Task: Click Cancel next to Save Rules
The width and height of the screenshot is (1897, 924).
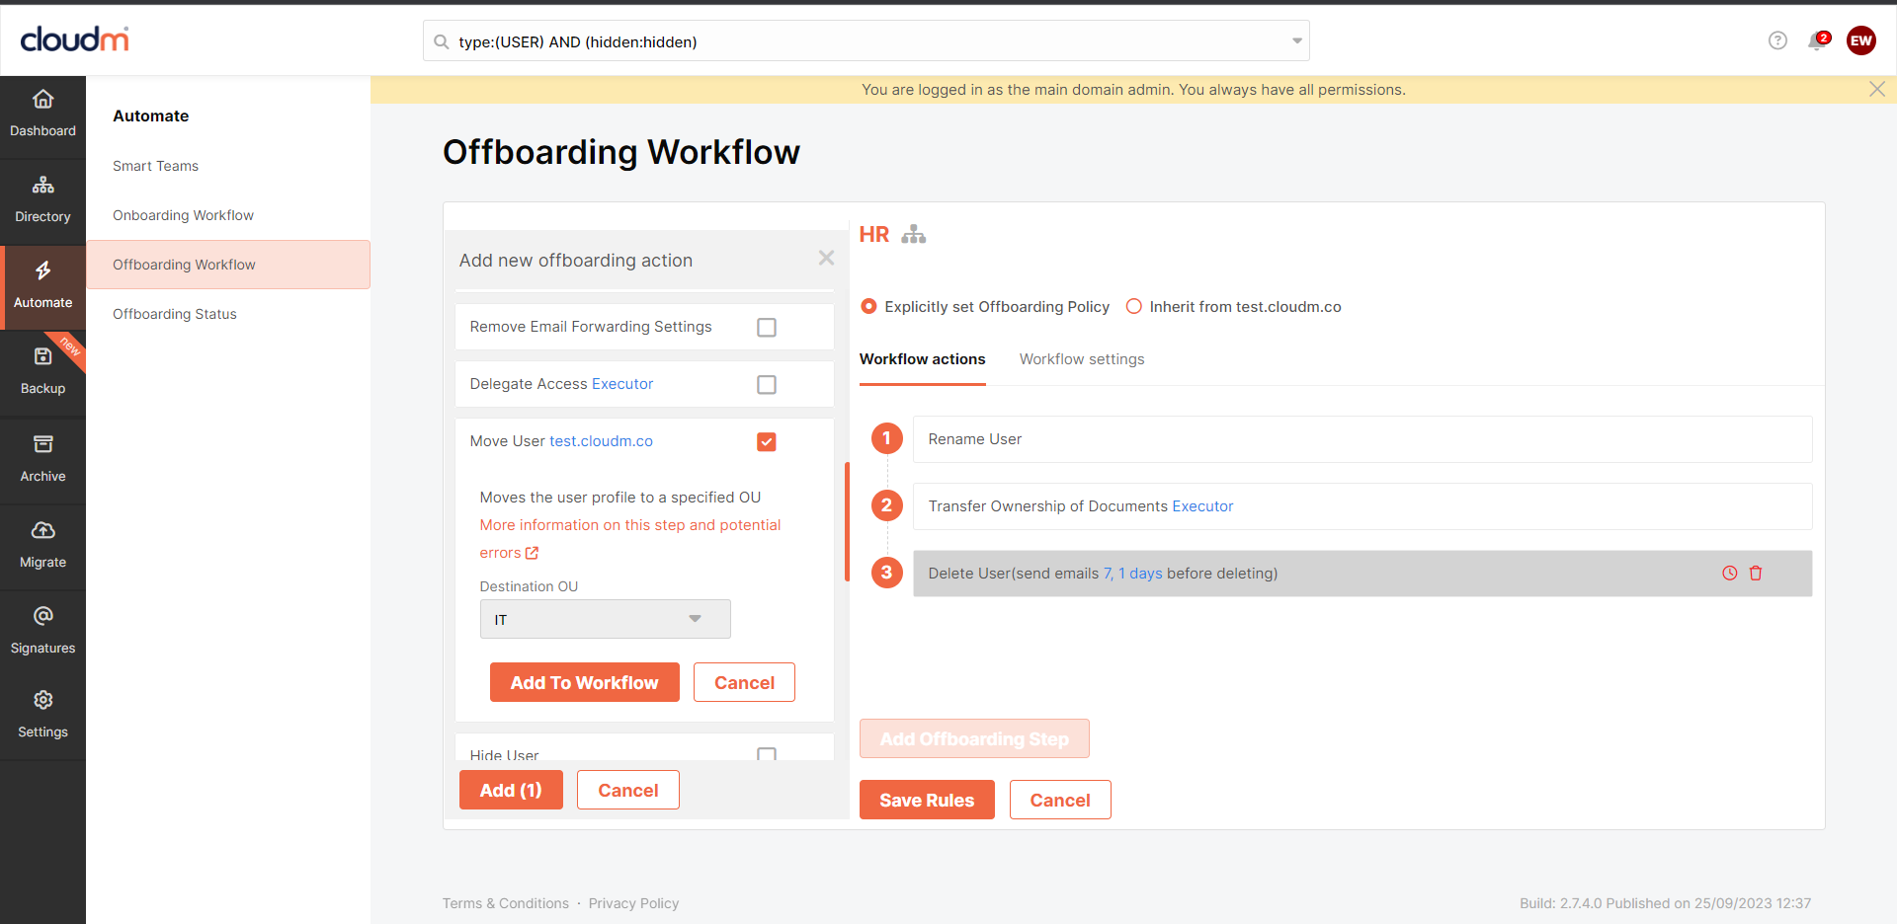Action: point(1060,800)
